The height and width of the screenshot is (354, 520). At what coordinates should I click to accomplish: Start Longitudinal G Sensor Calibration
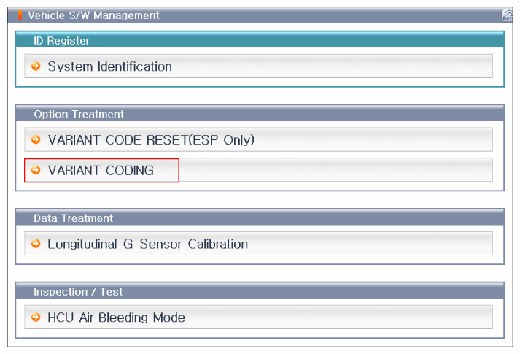(x=147, y=244)
